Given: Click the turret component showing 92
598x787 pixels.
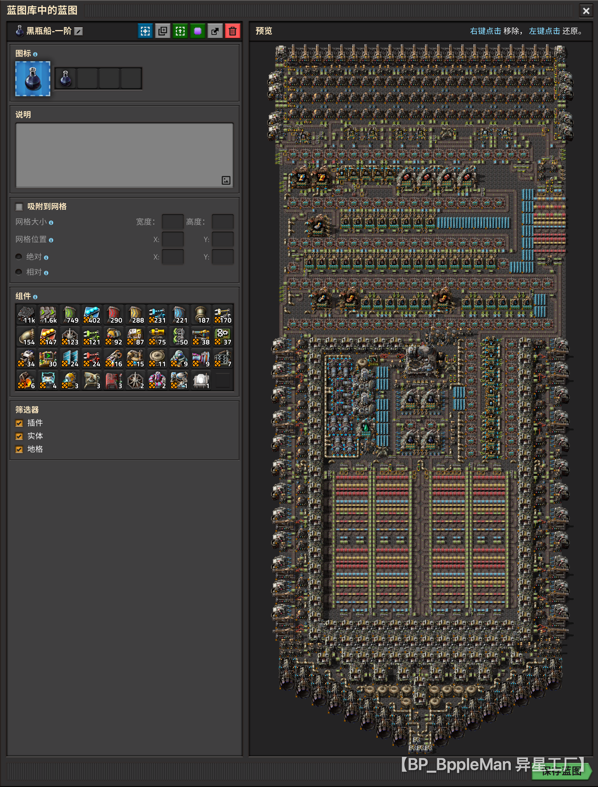Looking at the screenshot, I should pyautogui.click(x=114, y=337).
